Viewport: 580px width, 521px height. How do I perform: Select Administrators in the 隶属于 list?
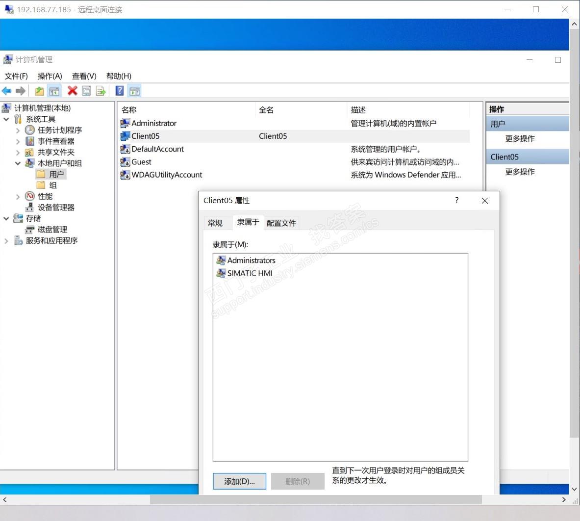[246, 260]
